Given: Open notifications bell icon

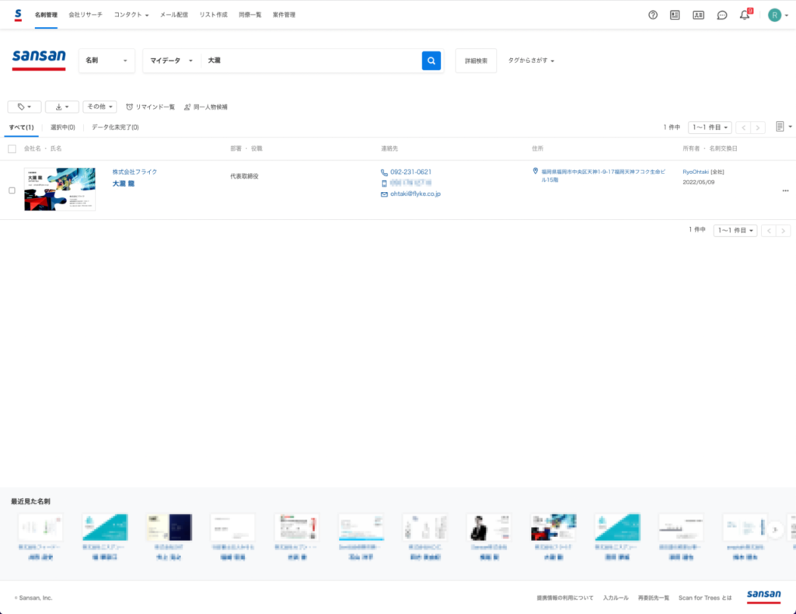Looking at the screenshot, I should point(745,16).
